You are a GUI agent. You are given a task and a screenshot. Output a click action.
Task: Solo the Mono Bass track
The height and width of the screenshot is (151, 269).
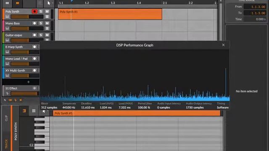click(x=41, y=23)
